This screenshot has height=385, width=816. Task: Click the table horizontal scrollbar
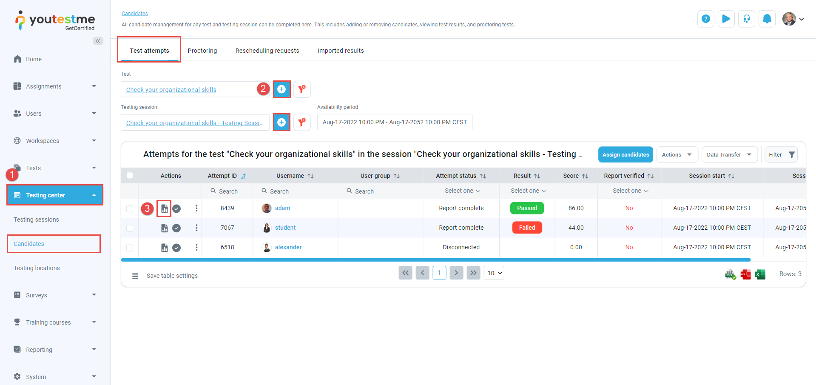(436, 260)
